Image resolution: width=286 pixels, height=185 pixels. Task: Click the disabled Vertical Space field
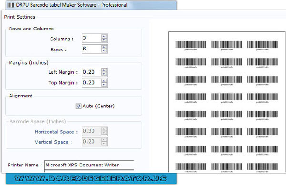click(x=92, y=142)
